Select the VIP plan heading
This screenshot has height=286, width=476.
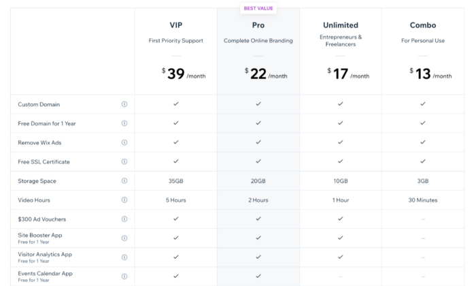176,25
